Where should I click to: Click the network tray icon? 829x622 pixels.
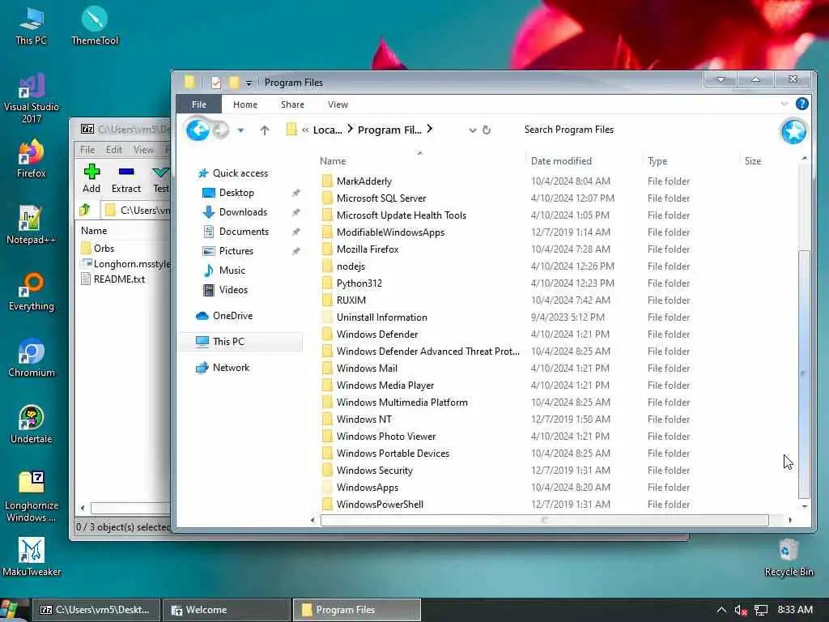(x=761, y=610)
